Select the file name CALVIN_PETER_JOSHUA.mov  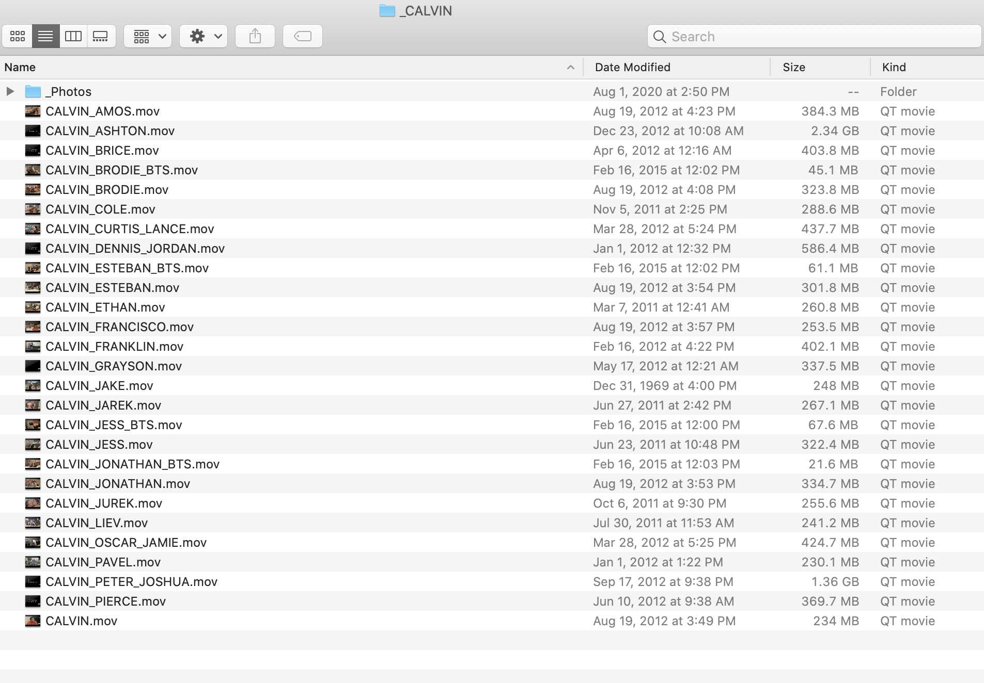click(x=132, y=581)
